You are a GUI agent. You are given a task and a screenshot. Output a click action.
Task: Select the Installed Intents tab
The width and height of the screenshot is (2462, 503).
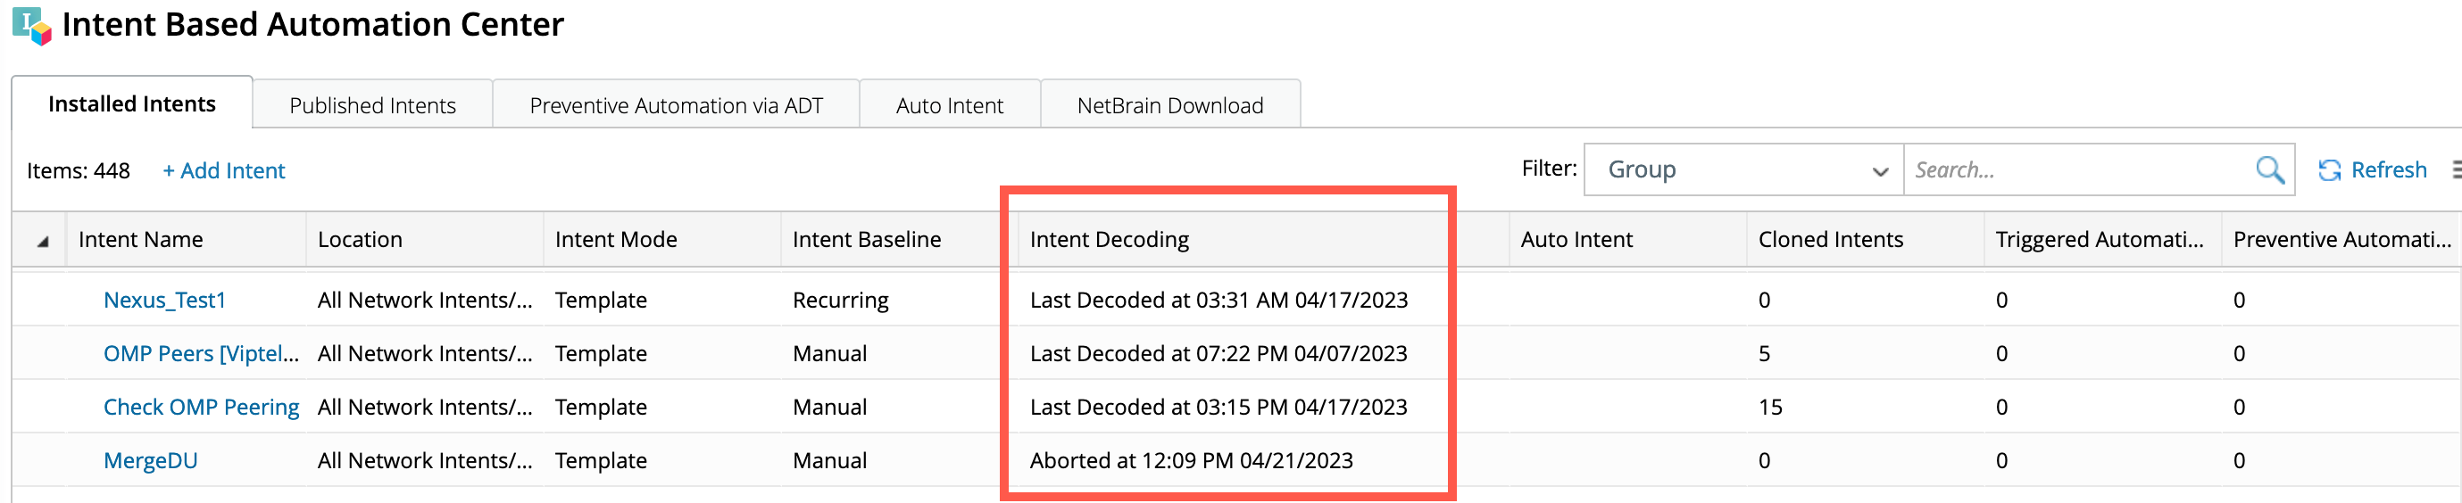[x=132, y=104]
